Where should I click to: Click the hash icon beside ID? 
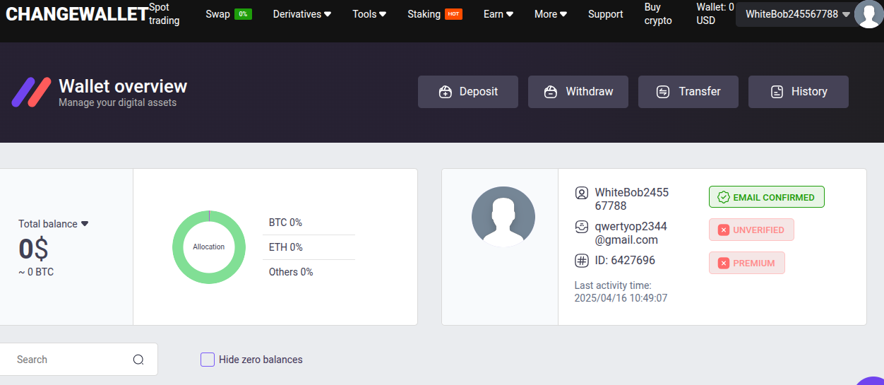[x=582, y=261]
